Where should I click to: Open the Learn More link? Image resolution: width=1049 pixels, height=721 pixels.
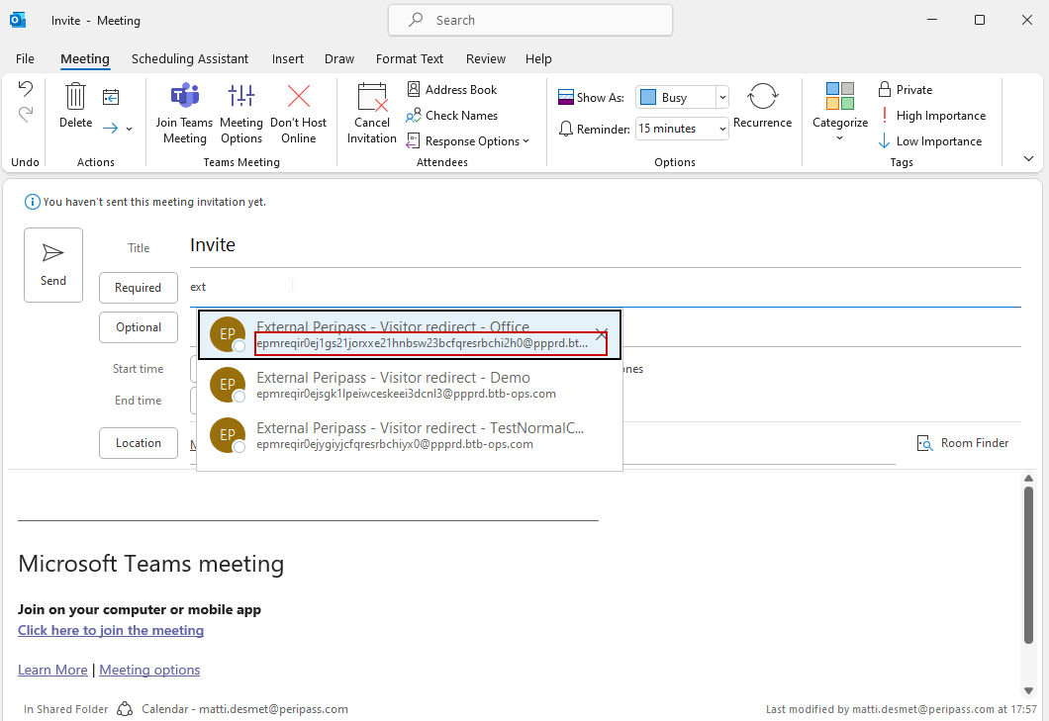click(x=52, y=670)
